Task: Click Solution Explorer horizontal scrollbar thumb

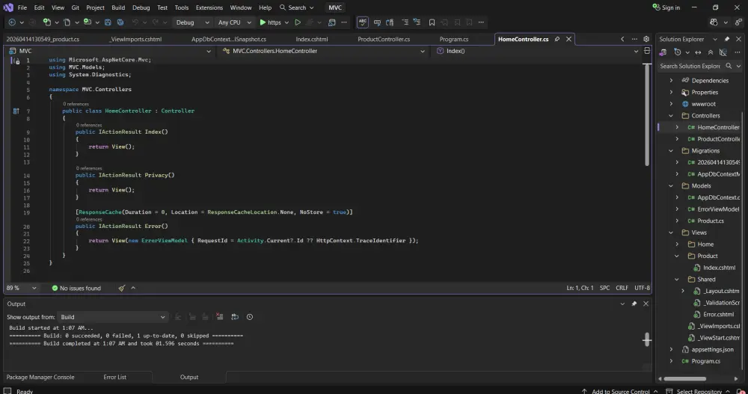Action: (685, 379)
